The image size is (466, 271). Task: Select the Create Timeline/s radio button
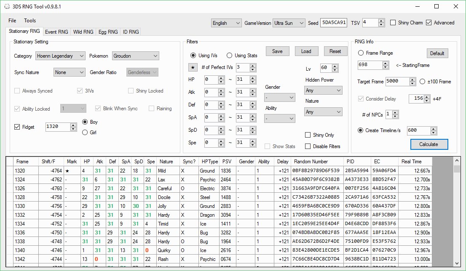pyautogui.click(x=361, y=130)
